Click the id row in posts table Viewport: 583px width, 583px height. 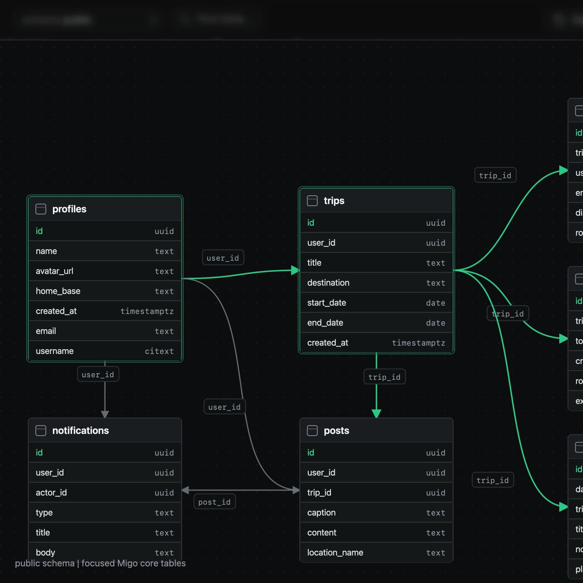376,452
